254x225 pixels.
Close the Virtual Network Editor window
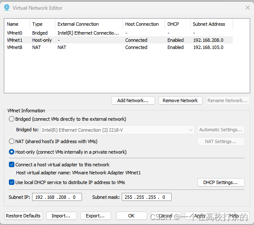(x=247, y=8)
